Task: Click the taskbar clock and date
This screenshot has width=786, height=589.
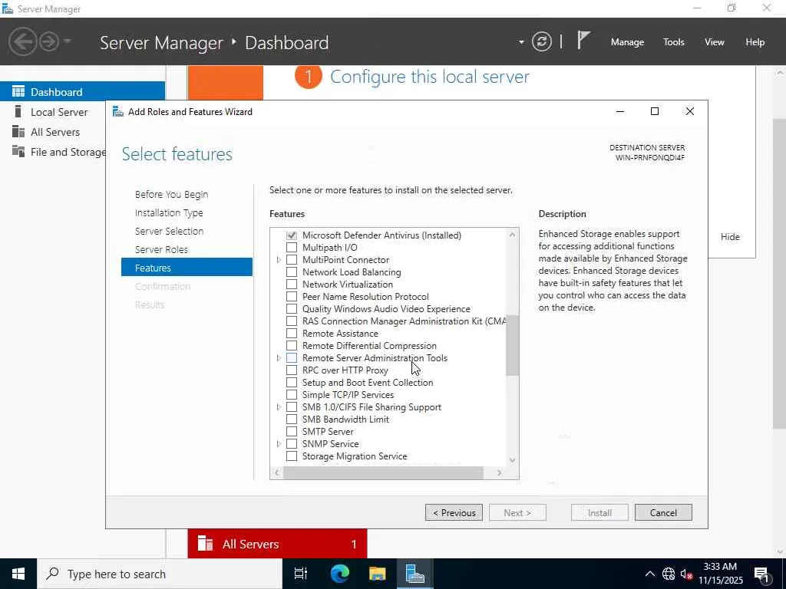Action: coord(720,574)
